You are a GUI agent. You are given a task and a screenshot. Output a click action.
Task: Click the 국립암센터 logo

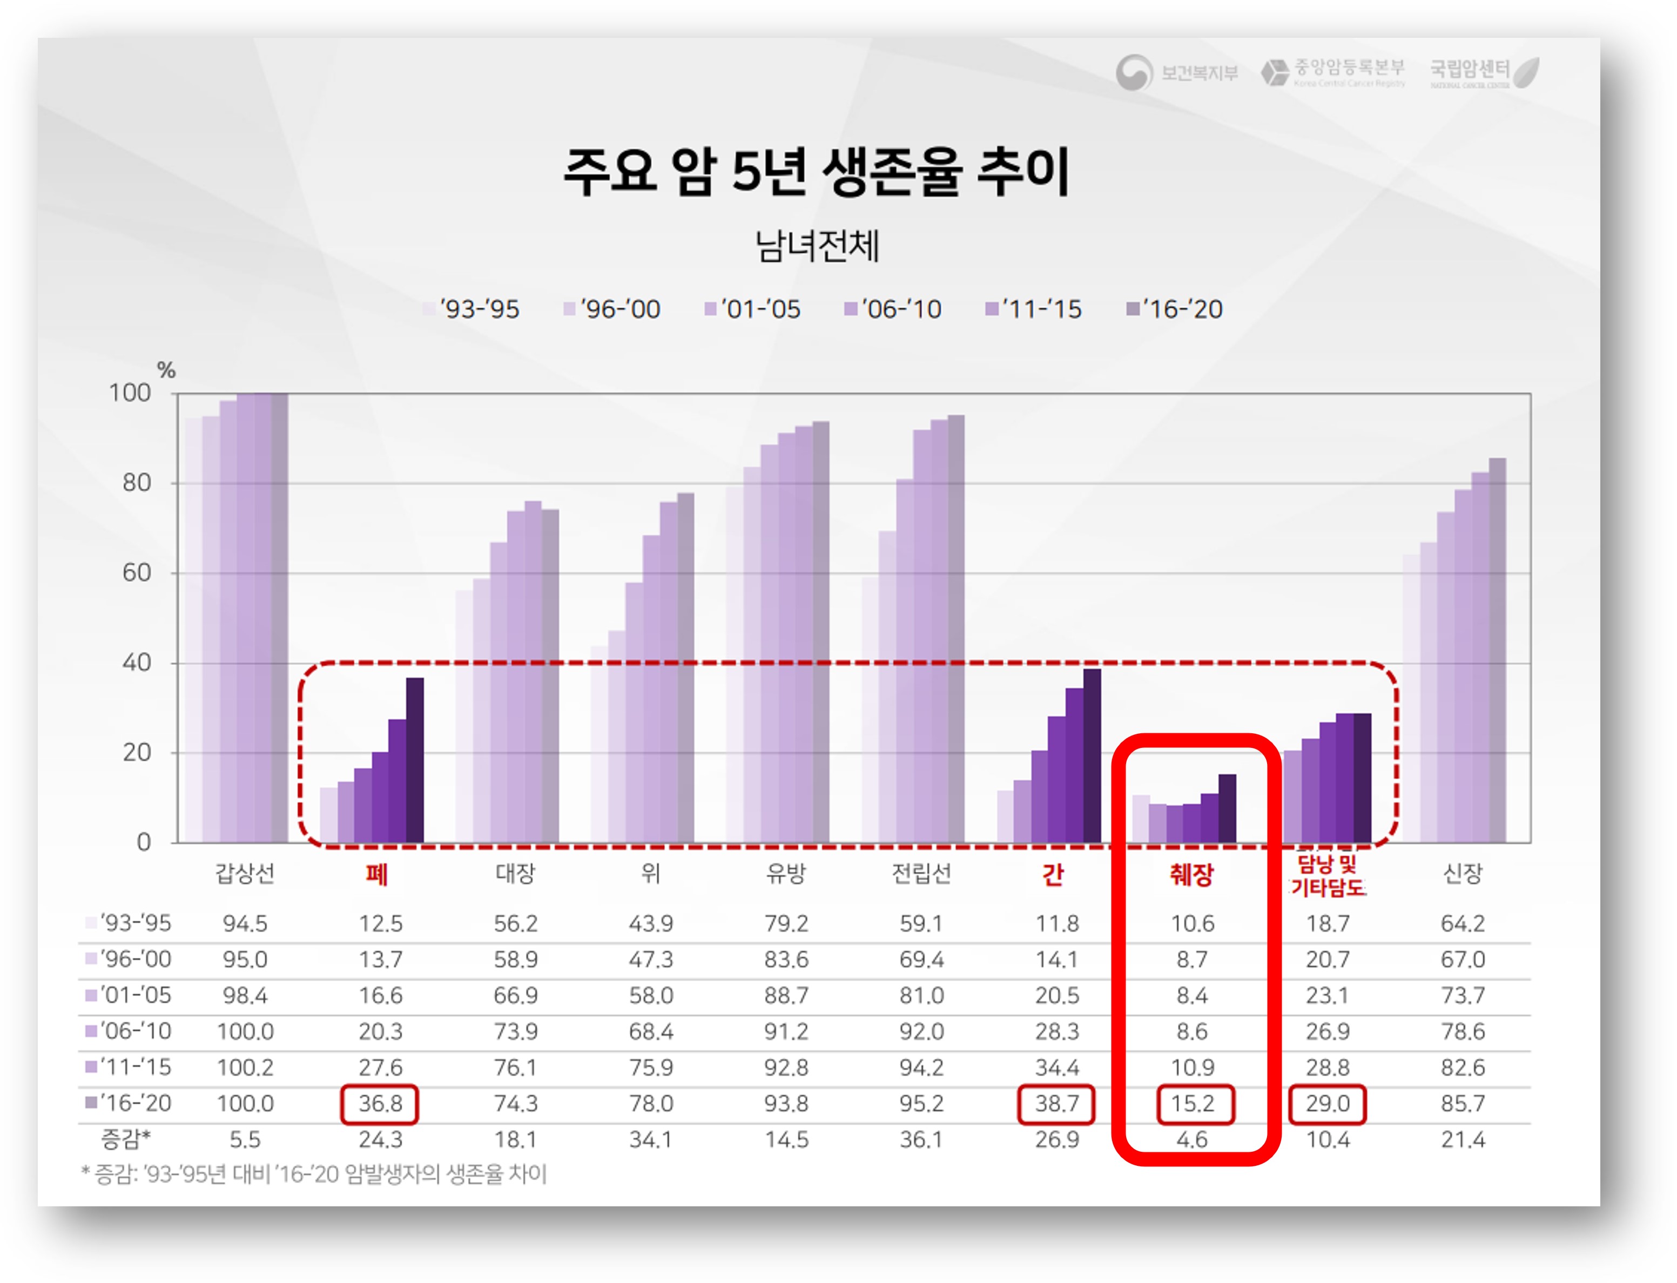point(1485,72)
